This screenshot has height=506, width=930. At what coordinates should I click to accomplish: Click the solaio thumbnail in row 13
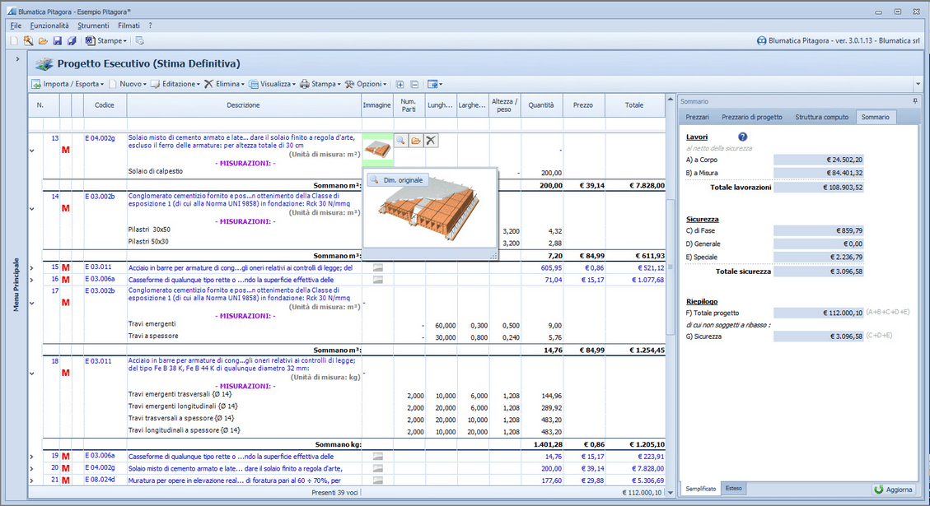pos(378,148)
